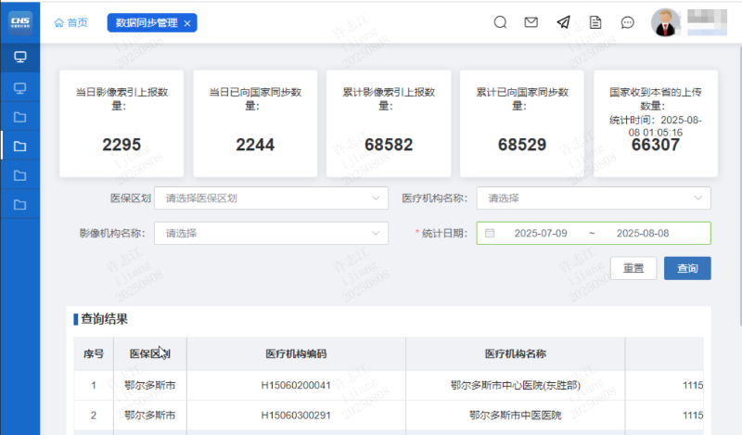Click the paper plane send icon
The height and width of the screenshot is (435, 742).
563,23
